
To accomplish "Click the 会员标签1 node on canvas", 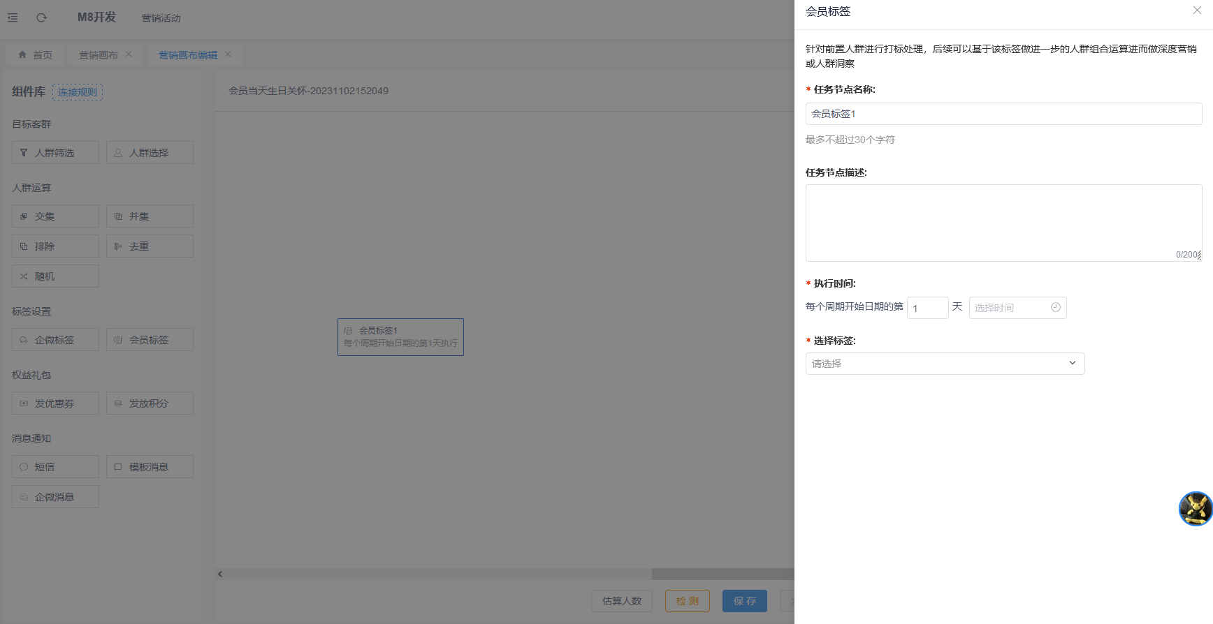I will pyautogui.click(x=400, y=337).
